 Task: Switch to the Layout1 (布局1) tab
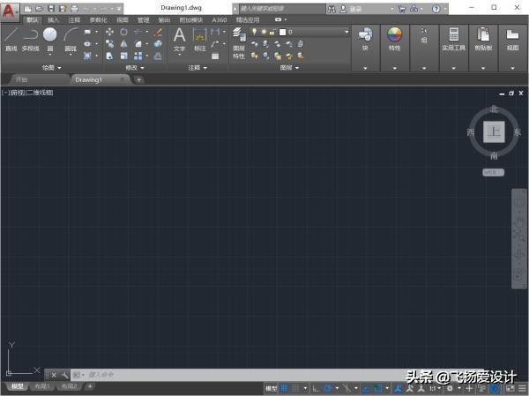42,386
